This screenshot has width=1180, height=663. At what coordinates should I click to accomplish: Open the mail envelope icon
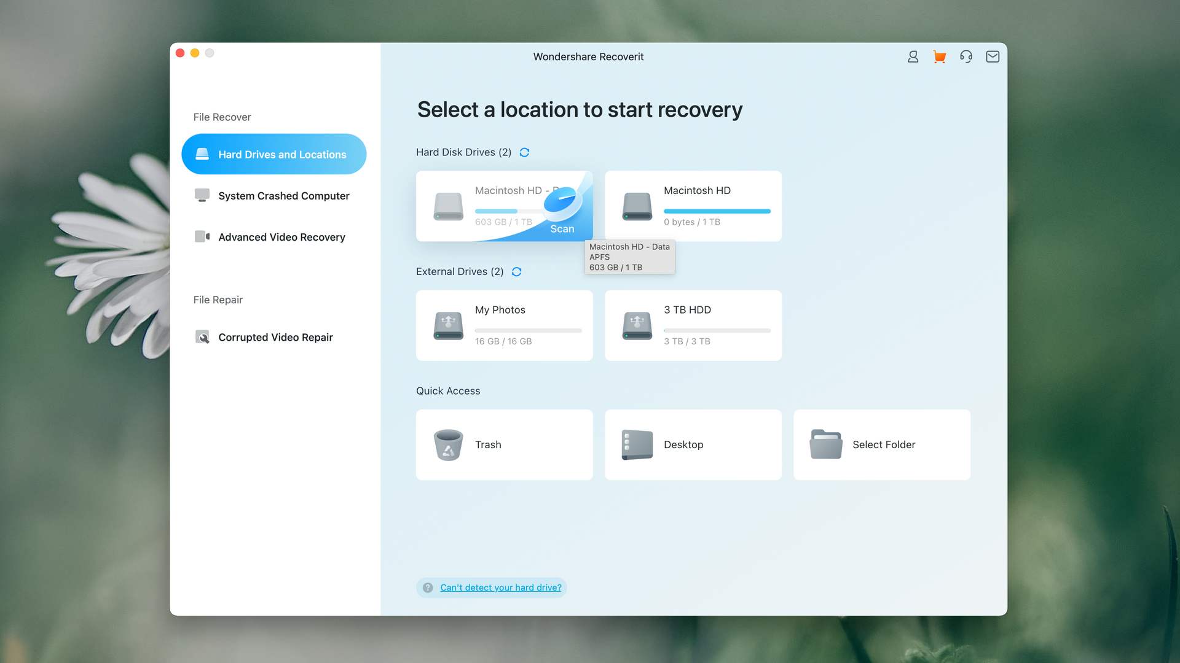click(x=993, y=56)
